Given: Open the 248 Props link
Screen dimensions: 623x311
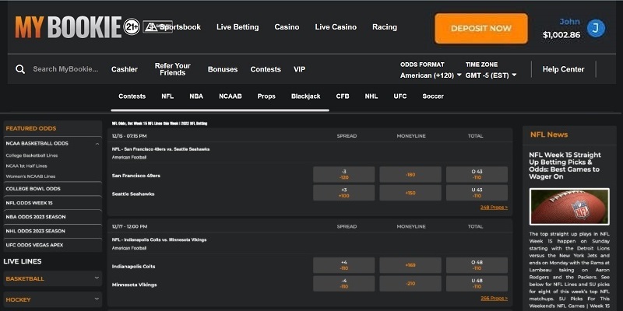Looking at the screenshot, I should click(x=494, y=208).
